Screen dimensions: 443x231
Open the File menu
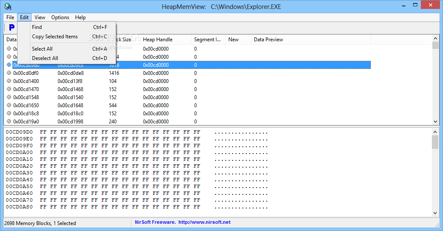[10, 17]
